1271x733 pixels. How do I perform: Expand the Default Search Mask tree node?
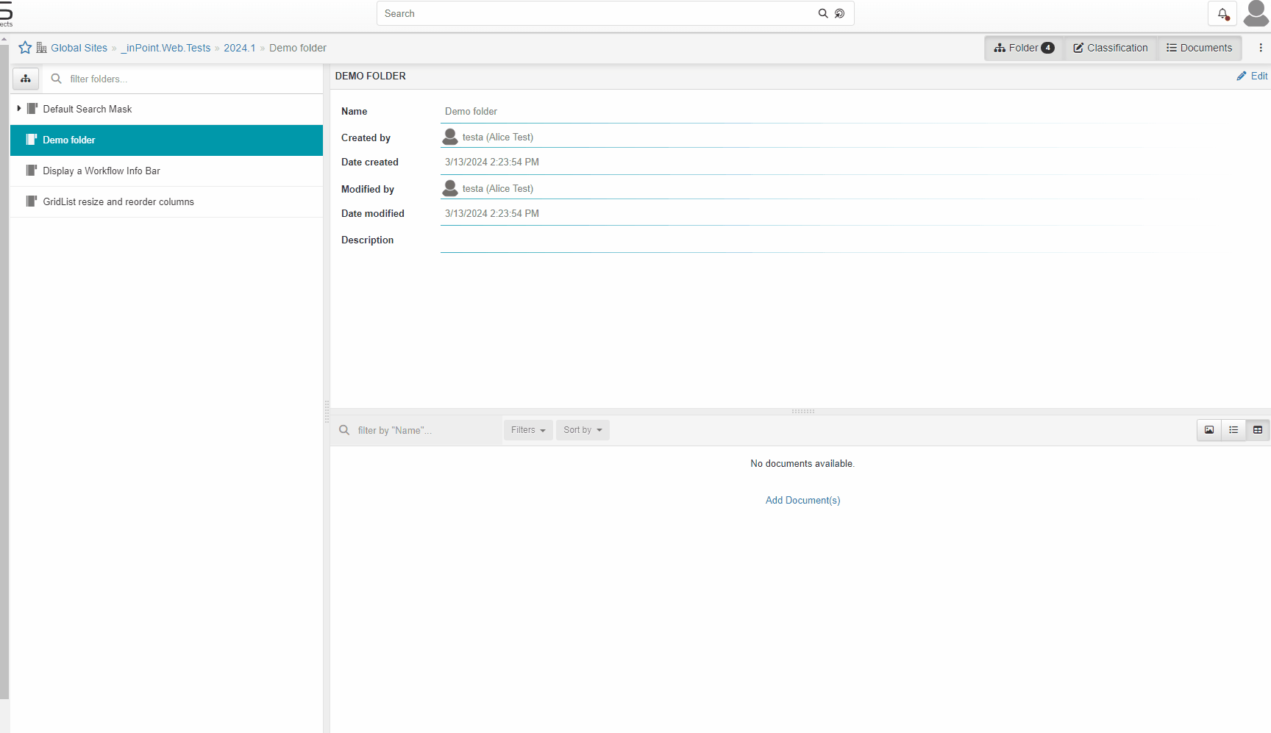tap(19, 109)
